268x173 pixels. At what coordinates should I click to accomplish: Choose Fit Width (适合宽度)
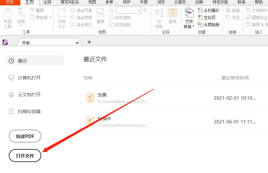[x=81, y=17]
